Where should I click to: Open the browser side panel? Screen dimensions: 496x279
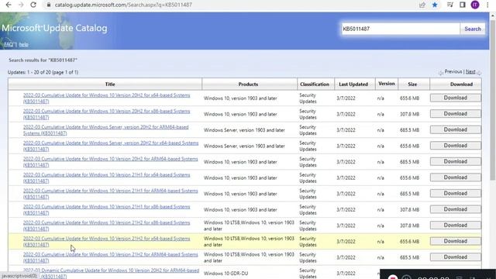463,5
